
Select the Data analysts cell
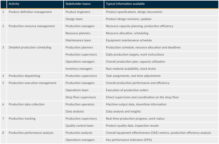point(75,111)
